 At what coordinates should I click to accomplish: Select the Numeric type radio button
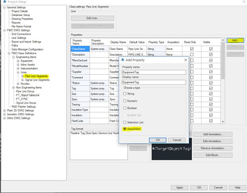[125, 101]
